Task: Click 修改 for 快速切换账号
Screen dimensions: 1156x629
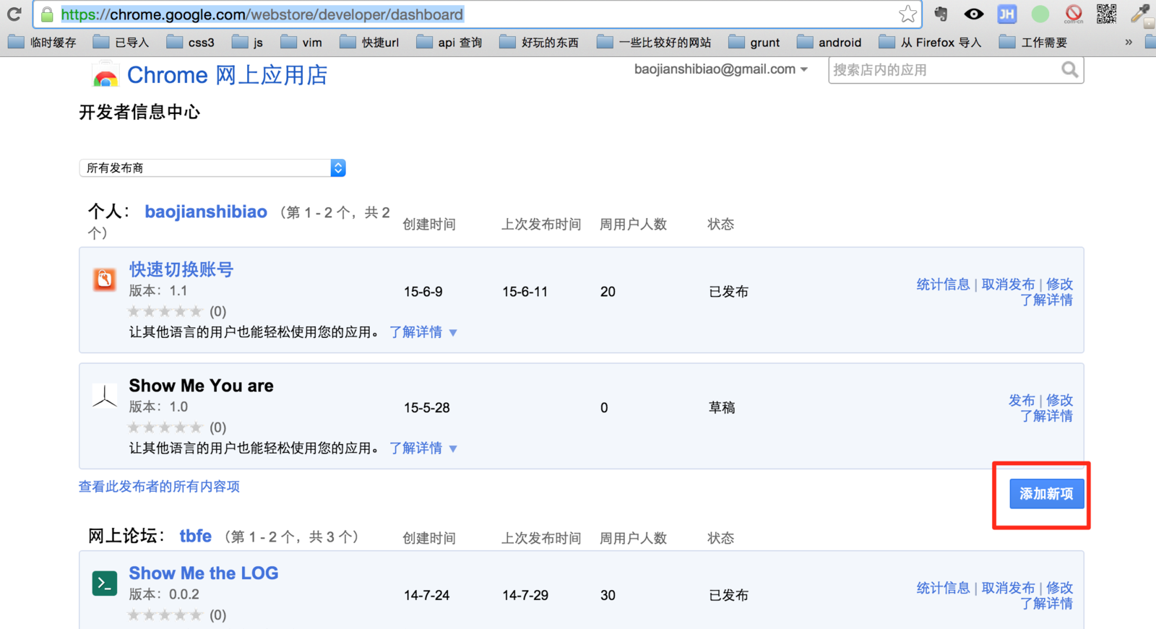Action: (x=1060, y=285)
